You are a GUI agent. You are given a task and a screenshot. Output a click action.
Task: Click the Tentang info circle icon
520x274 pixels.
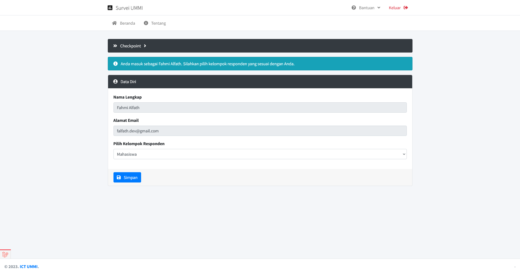pos(146,23)
